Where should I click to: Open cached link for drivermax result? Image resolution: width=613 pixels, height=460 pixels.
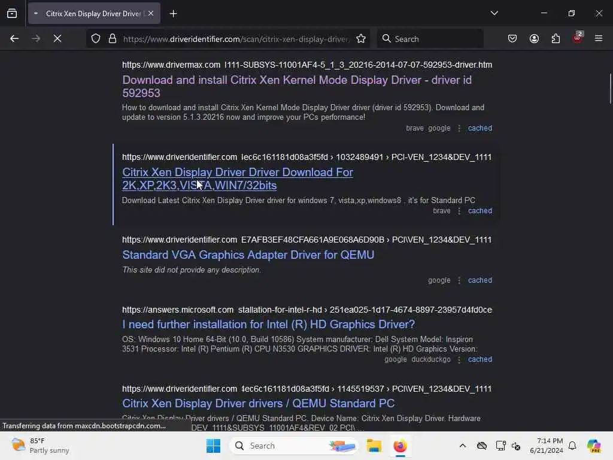tap(480, 128)
